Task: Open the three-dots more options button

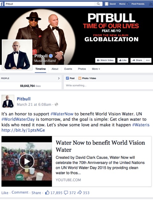Action: pyautogui.click(x=148, y=60)
